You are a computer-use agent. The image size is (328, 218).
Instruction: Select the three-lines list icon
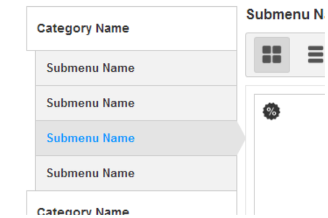point(316,55)
